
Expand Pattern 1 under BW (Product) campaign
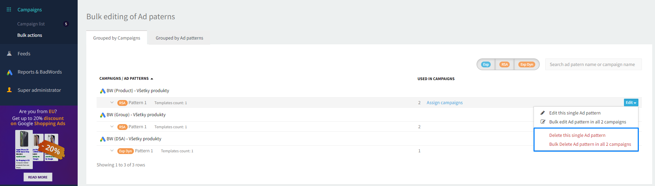click(112, 102)
